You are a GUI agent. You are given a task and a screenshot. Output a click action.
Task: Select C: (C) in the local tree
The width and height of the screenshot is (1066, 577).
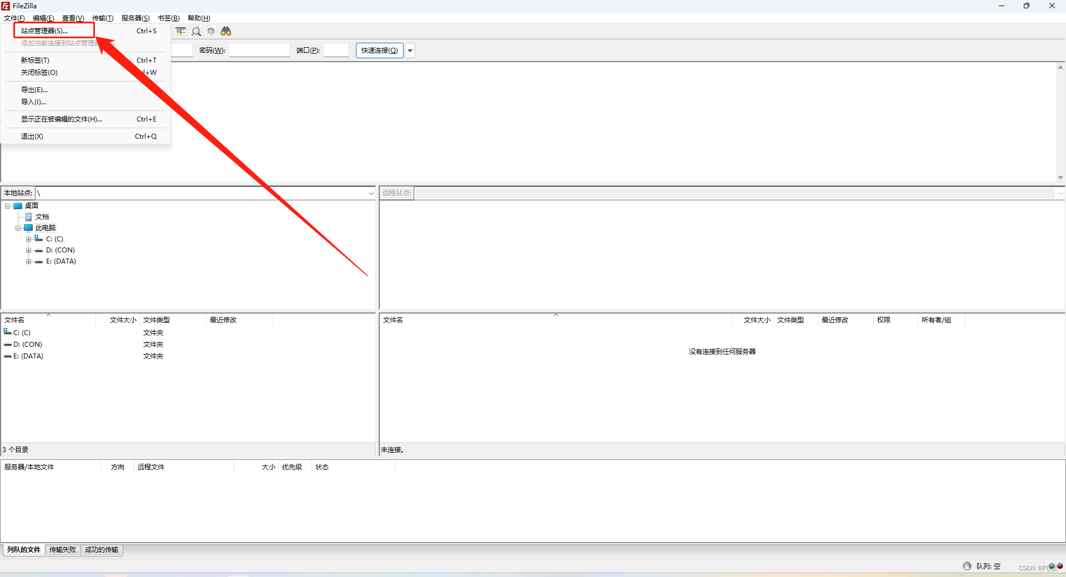(54, 239)
